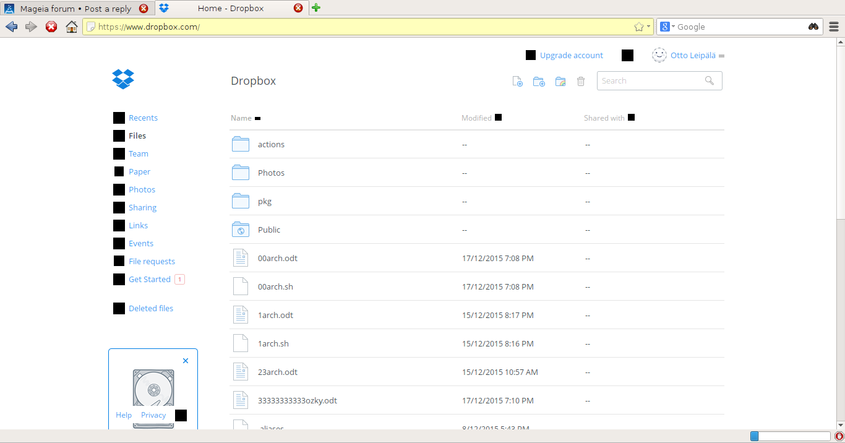Click the Privacy footer link
This screenshot has height=443, width=845.
click(x=153, y=415)
